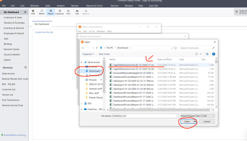
Task: Open Customers & Sales navigation item
Action: tap(13, 17)
